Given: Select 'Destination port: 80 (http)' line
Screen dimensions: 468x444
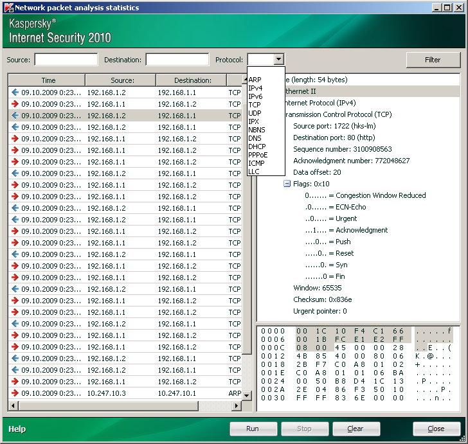Looking at the screenshot, I should click(334, 138).
